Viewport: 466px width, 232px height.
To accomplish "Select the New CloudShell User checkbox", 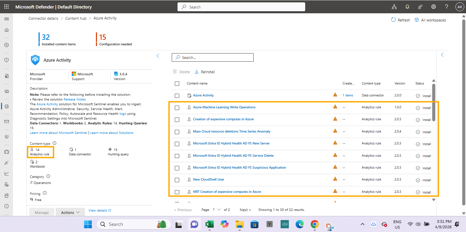I will point(177,180).
